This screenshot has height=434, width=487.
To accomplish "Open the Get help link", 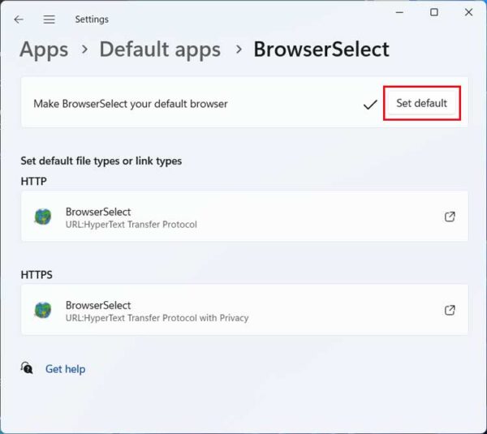I will click(x=65, y=369).
